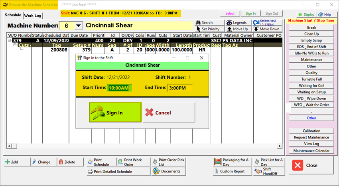This screenshot has width=339, height=186.
Task: Collapse the Cuts sub-row expander
Action: (x=15, y=45)
